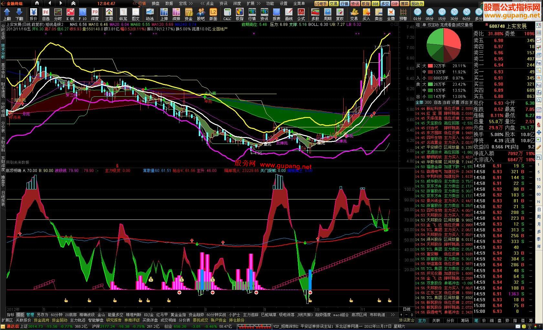
Task: Open the 多分 multi-period dropdown
Action: [479, 14]
